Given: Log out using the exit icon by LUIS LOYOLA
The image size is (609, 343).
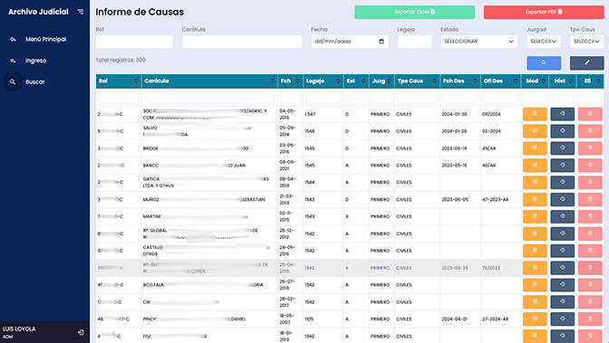Looking at the screenshot, I should click(x=81, y=332).
